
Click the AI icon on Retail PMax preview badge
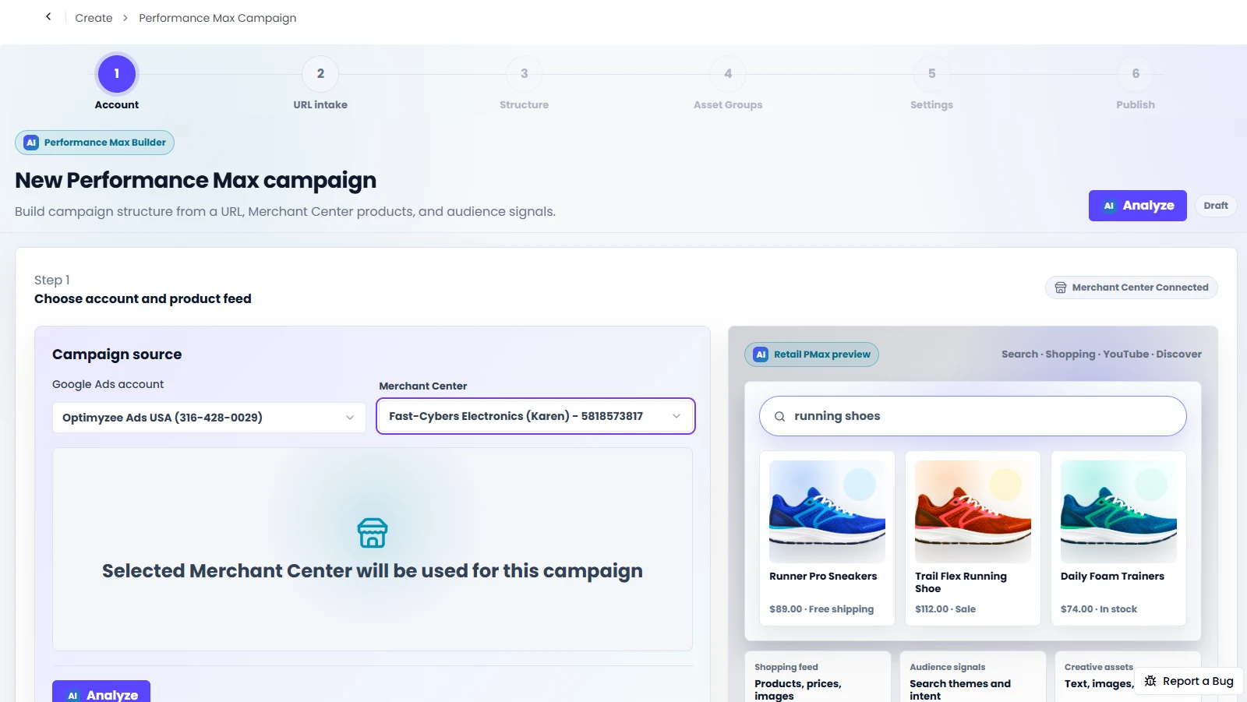click(x=761, y=355)
